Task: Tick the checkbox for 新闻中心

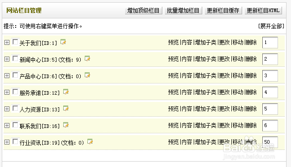Action: tap(15, 58)
